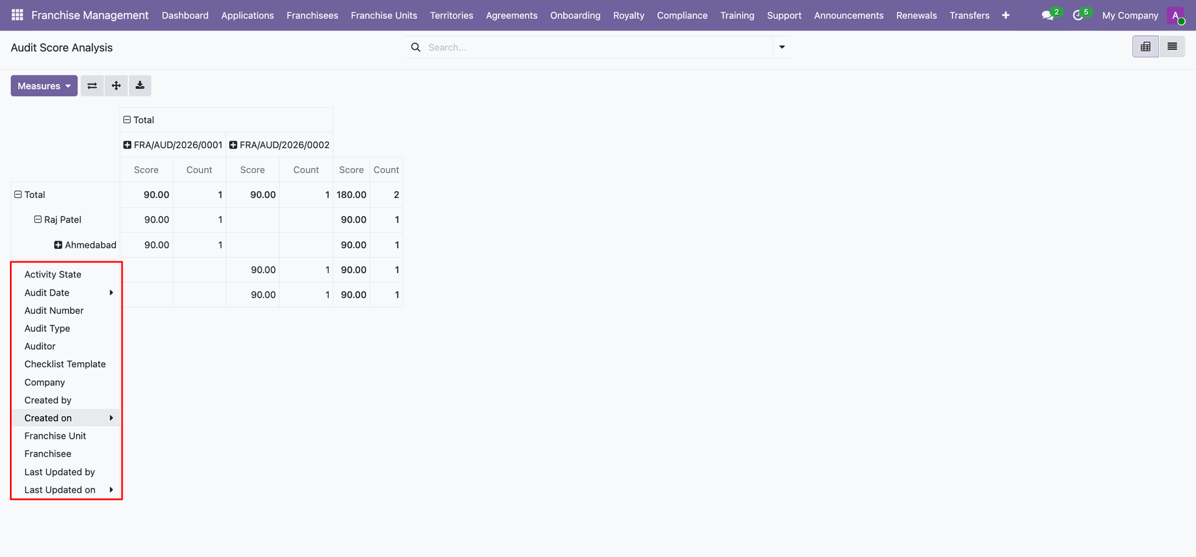Sort by FRA/AUD/2026/0002 Score column header
Image resolution: width=1196 pixels, height=557 pixels.
click(252, 170)
